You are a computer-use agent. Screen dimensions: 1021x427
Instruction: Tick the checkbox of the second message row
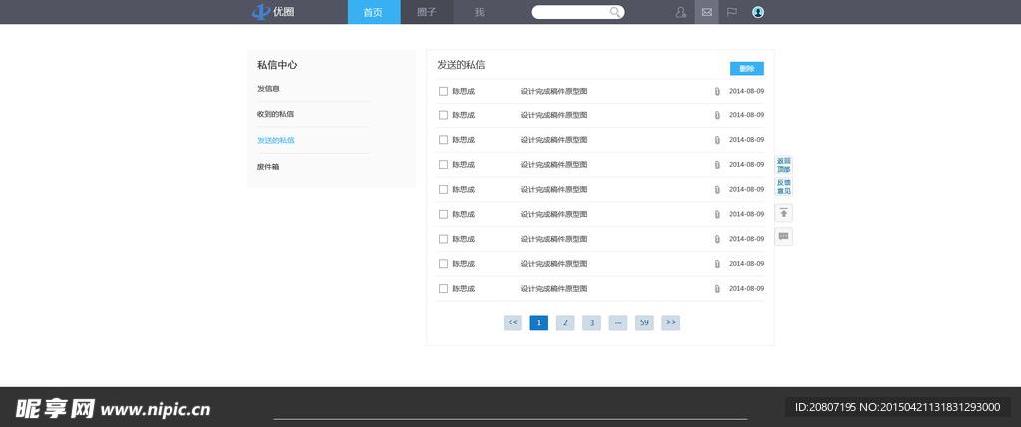point(443,115)
